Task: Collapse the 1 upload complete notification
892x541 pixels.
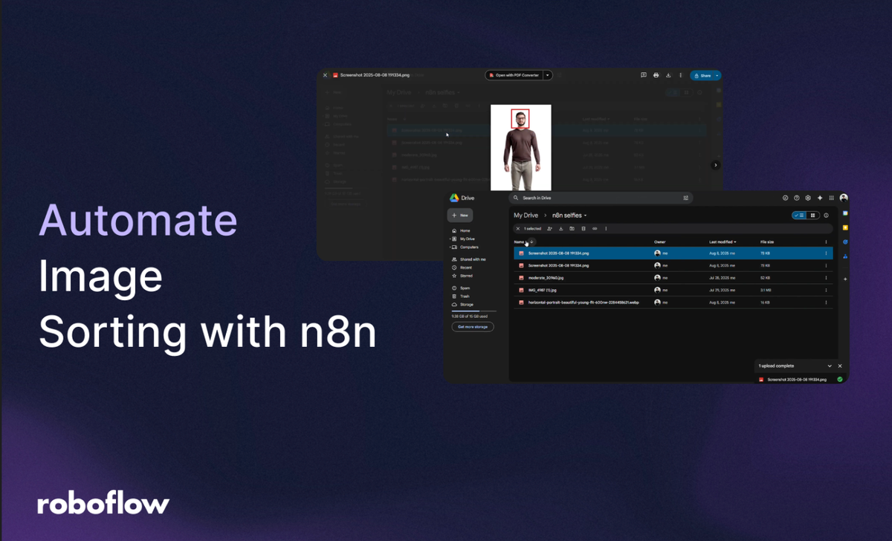Action: click(830, 366)
